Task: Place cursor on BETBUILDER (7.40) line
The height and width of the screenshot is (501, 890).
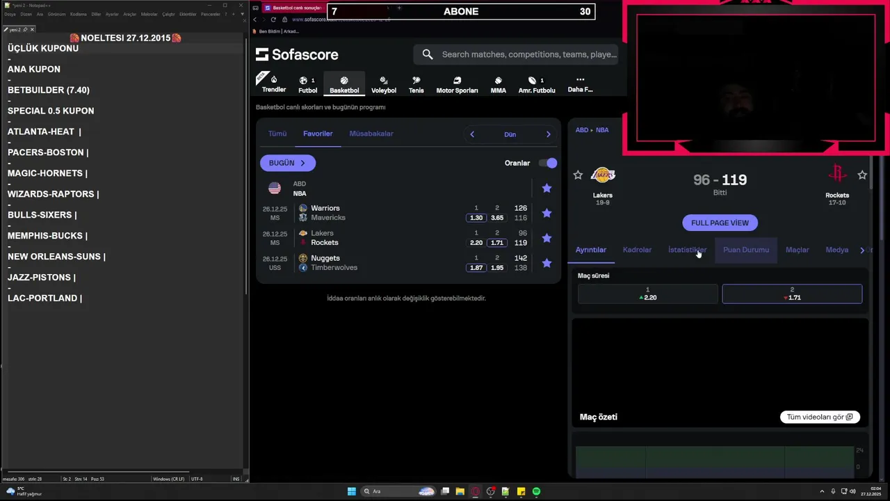Action: (x=49, y=90)
